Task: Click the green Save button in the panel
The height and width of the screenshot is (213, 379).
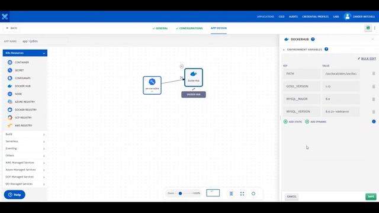Action: click(371, 196)
